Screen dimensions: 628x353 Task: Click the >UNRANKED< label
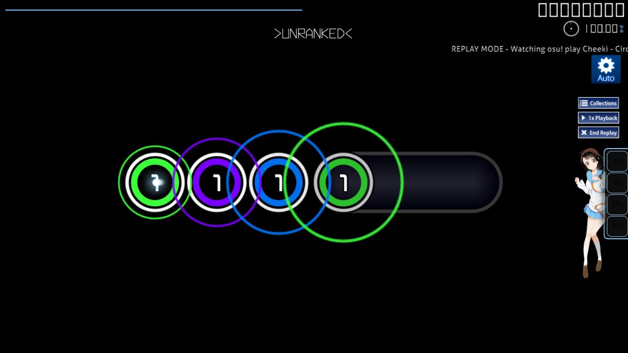[x=313, y=33]
